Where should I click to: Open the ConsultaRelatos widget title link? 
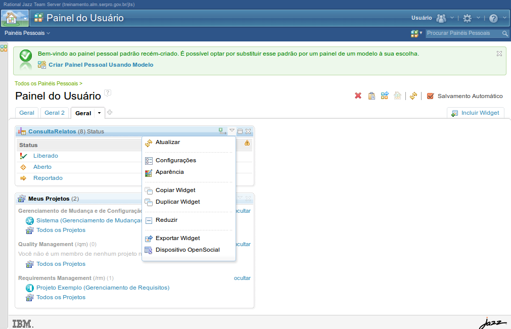click(x=52, y=131)
